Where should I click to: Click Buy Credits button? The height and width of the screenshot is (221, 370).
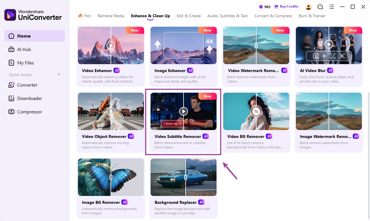coord(286,6)
